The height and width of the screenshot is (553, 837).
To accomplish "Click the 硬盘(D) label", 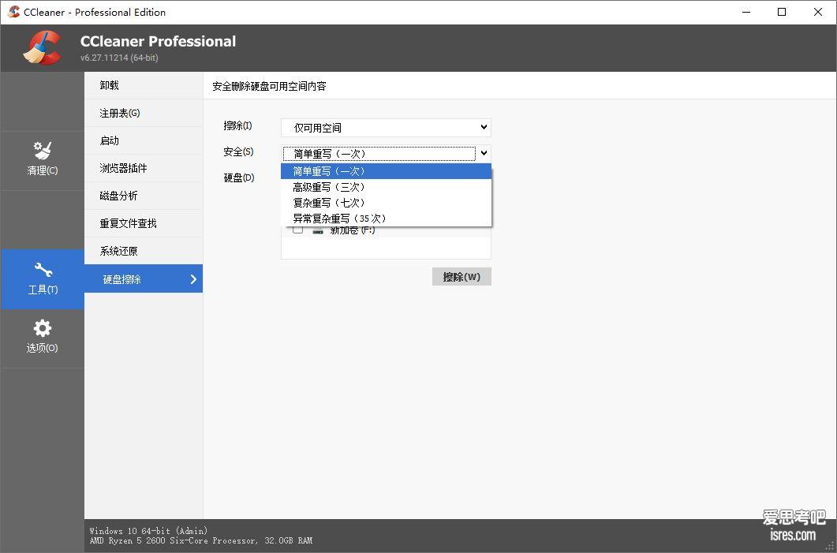I will click(238, 177).
